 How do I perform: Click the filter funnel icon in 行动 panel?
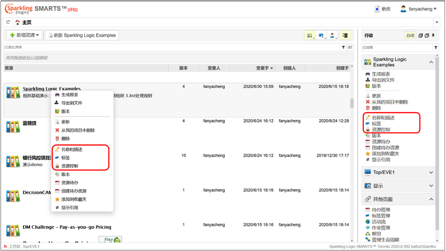[436, 48]
